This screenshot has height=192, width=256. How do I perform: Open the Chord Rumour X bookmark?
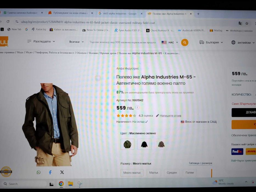coord(160,30)
